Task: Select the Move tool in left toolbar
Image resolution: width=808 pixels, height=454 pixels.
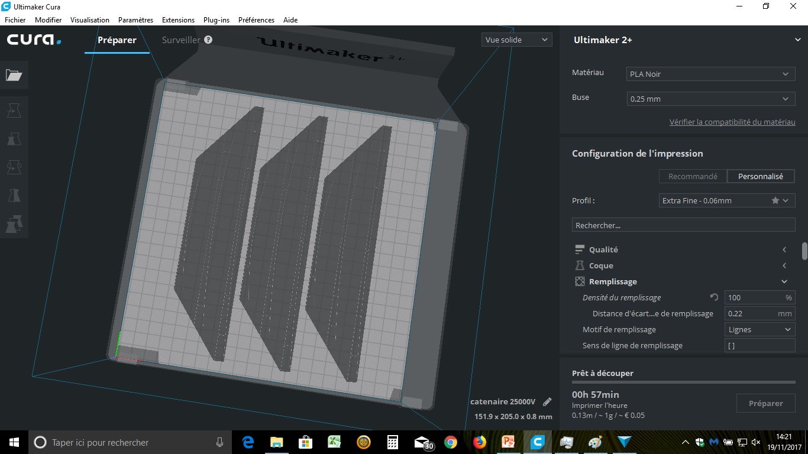Action: (x=14, y=110)
